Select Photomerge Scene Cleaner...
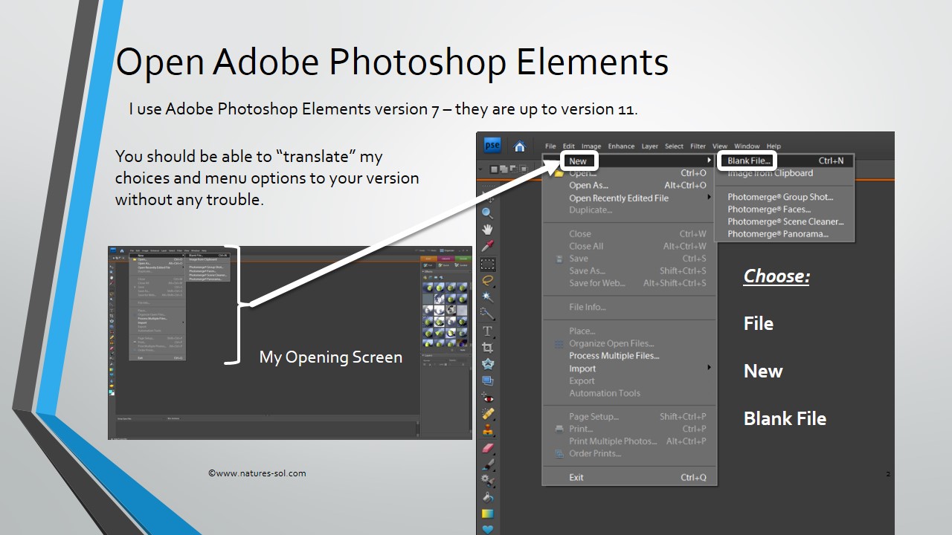Screen dimensions: 952x535 (785, 221)
